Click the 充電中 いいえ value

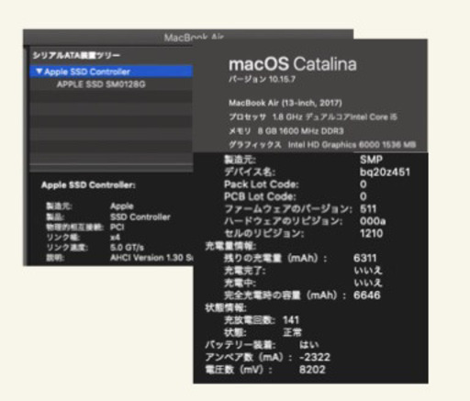click(x=368, y=283)
